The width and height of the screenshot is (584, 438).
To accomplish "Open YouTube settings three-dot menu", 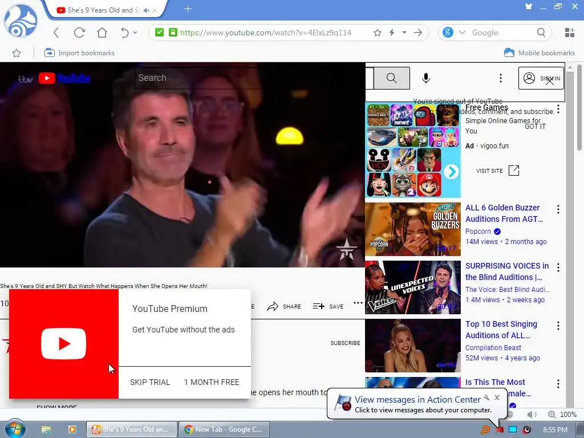I will 501,78.
